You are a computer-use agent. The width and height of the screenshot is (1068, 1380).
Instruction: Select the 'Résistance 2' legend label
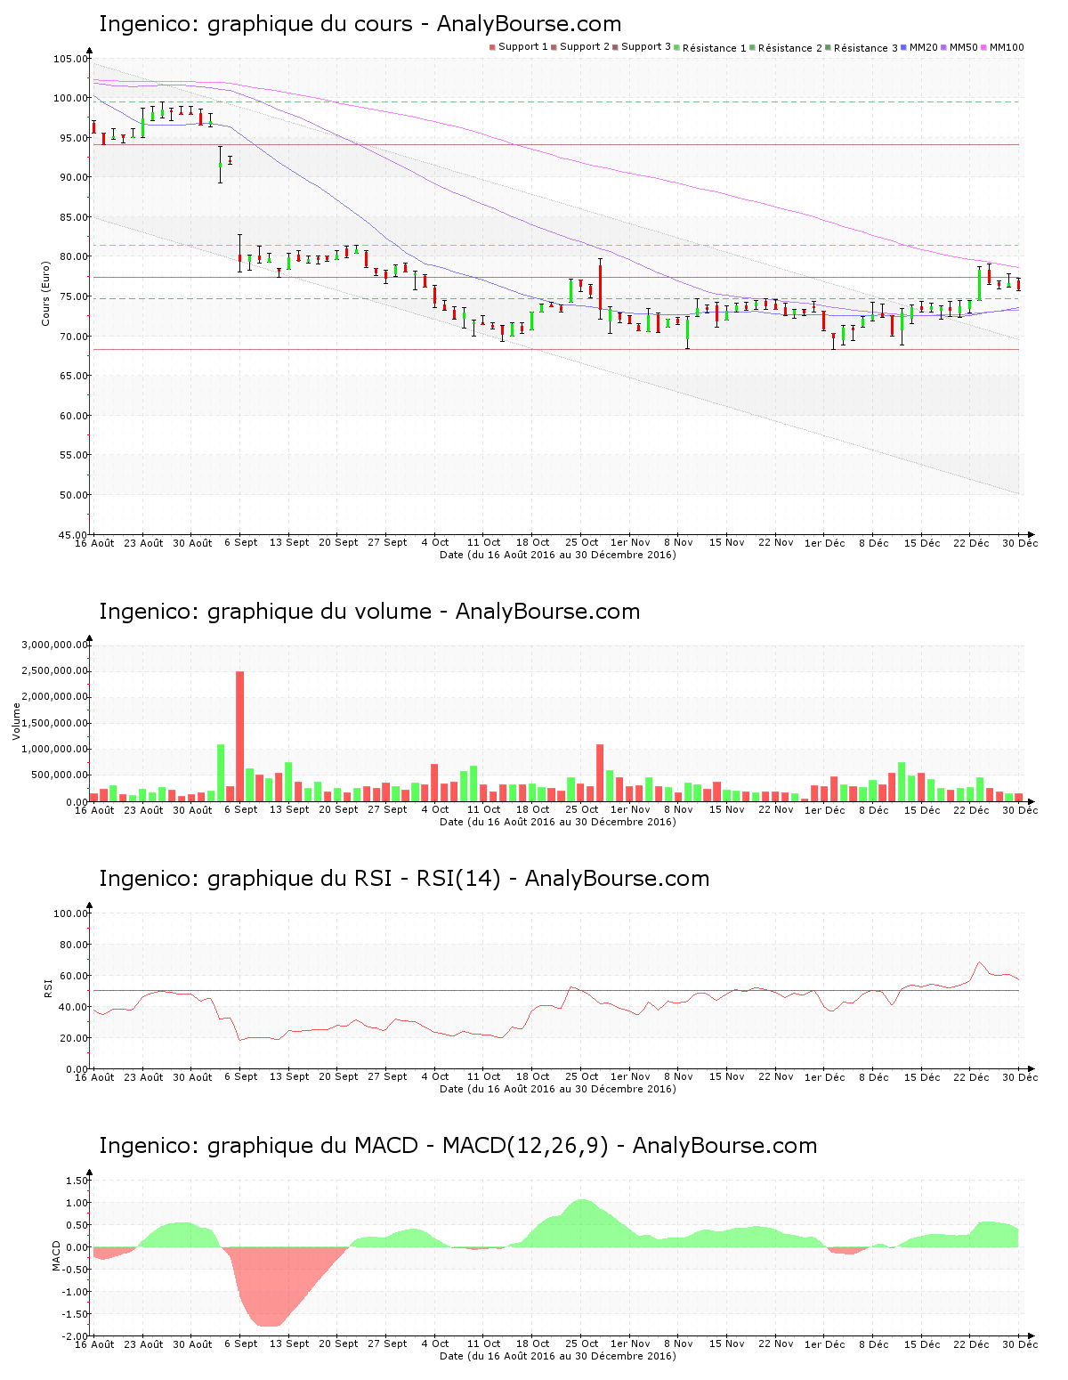coord(790,48)
